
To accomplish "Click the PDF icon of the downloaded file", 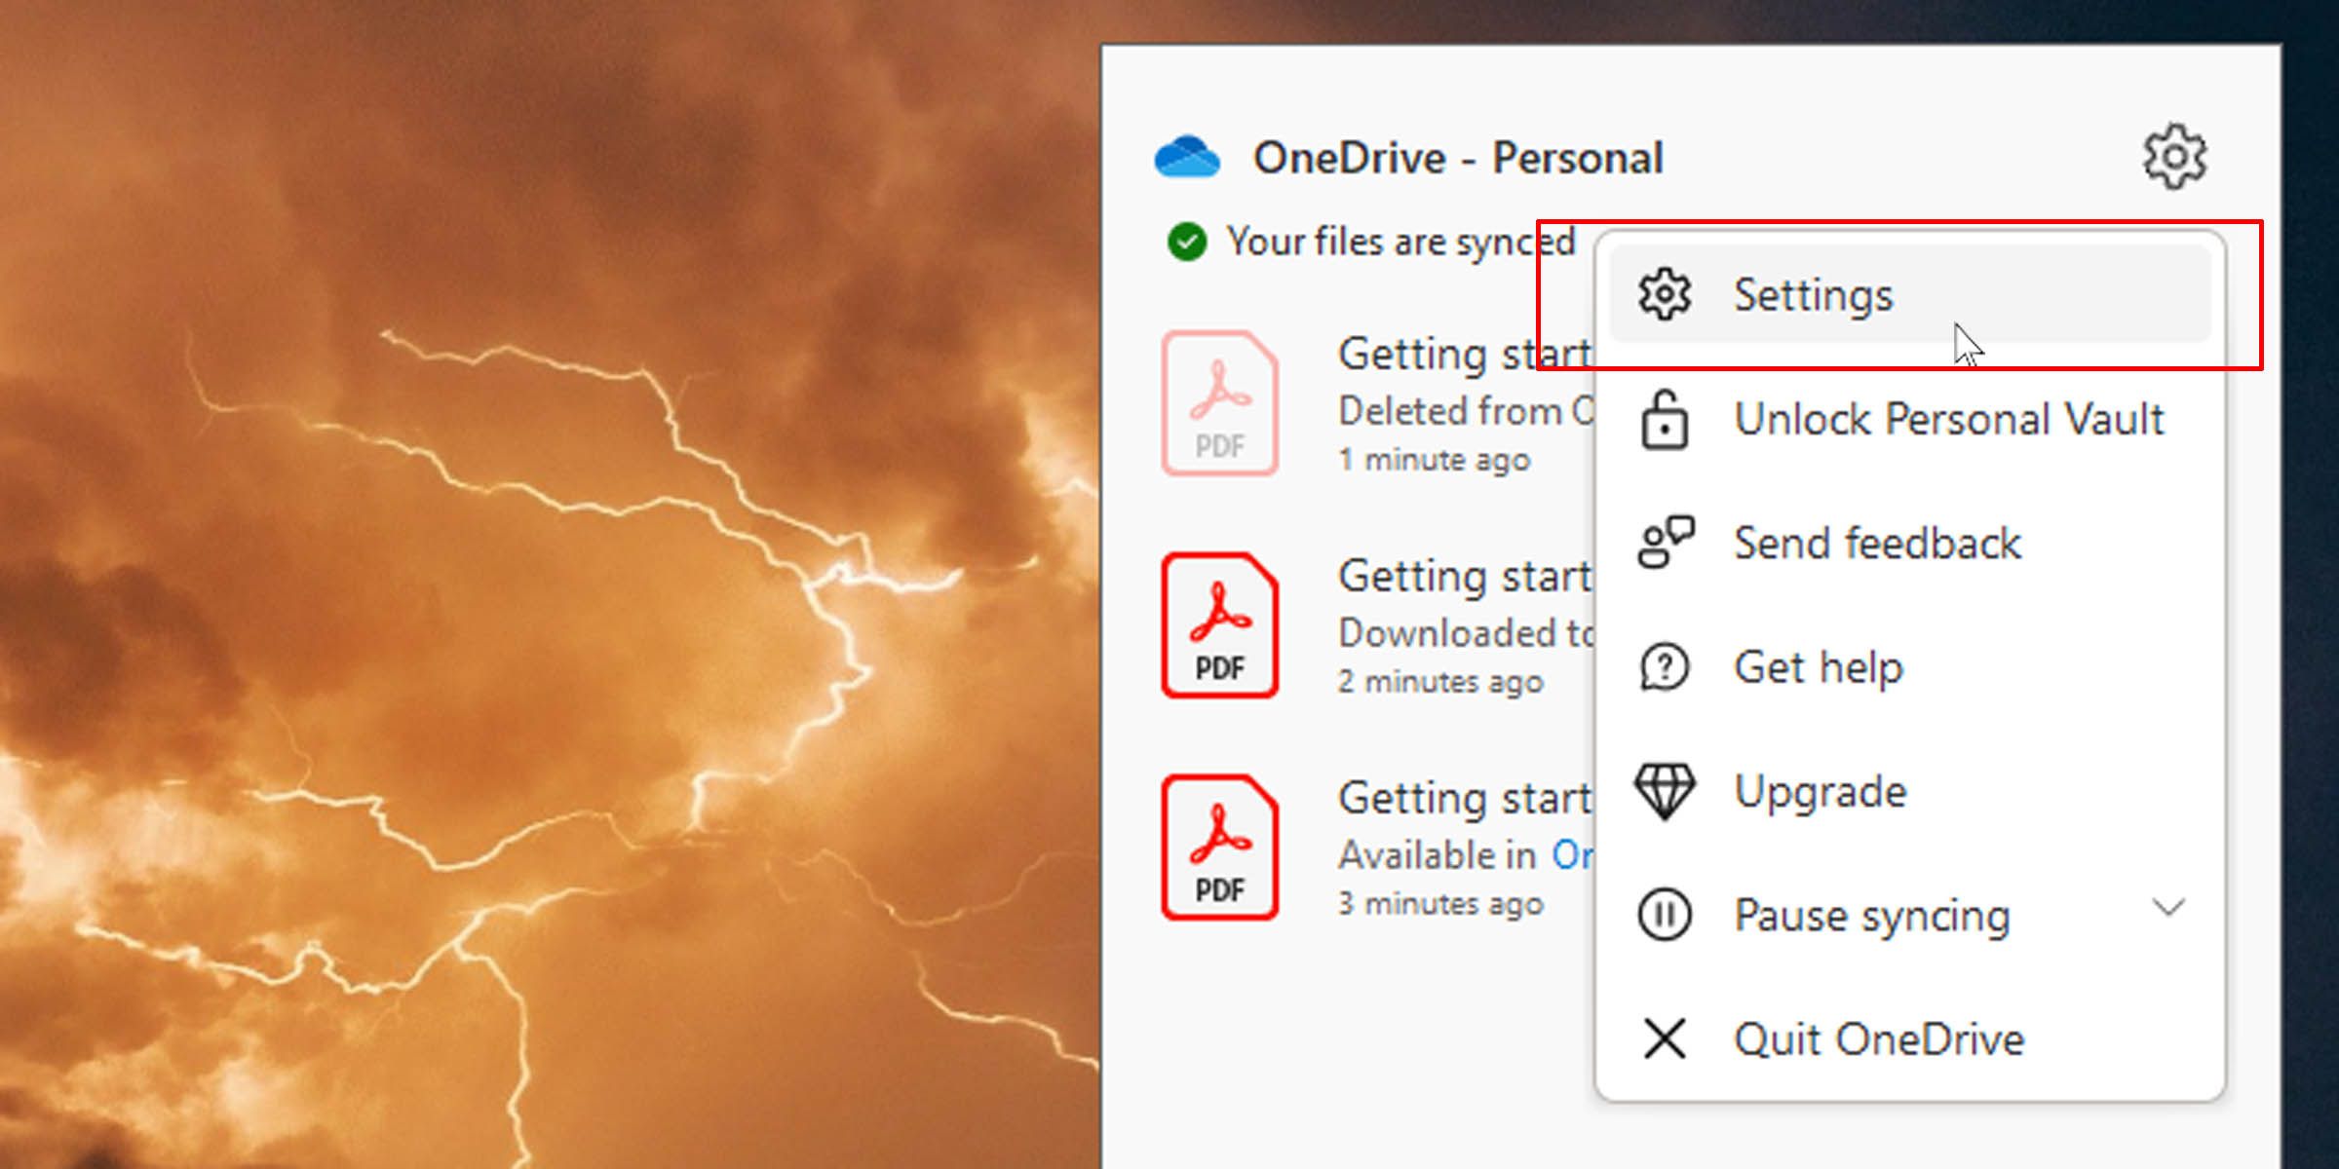I will point(1219,624).
